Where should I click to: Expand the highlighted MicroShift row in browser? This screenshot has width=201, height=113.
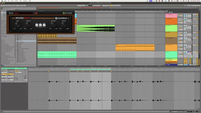[16, 41]
